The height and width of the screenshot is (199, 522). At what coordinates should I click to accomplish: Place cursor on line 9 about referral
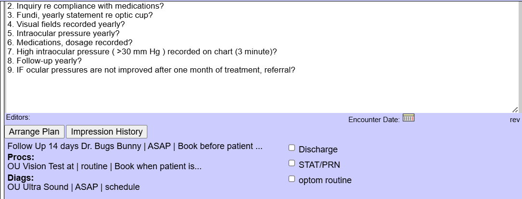point(151,70)
